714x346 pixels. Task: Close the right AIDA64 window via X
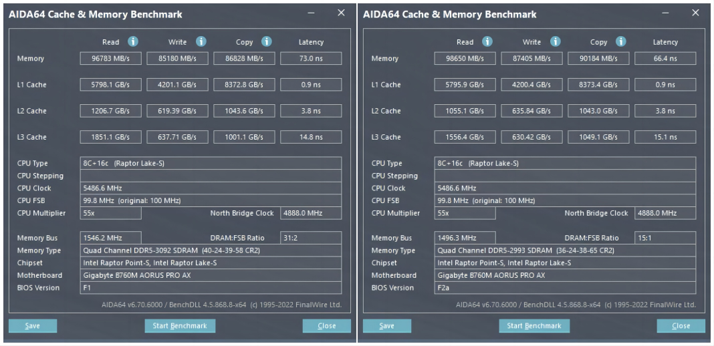(x=695, y=13)
